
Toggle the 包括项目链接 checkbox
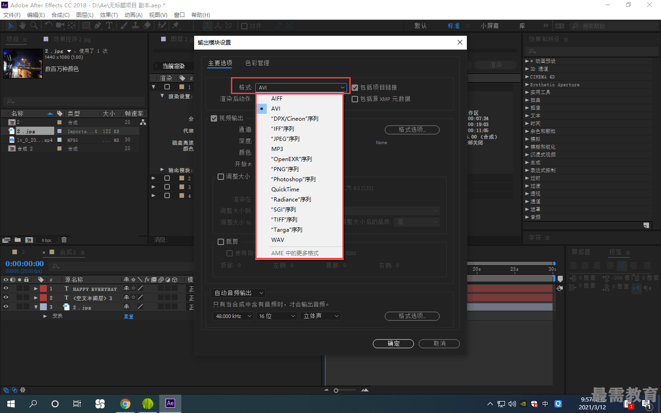tap(355, 88)
